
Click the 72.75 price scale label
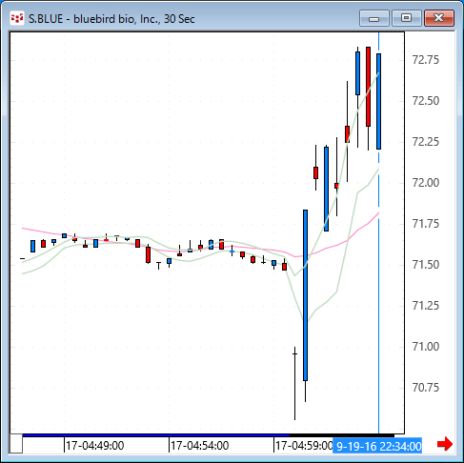point(426,60)
